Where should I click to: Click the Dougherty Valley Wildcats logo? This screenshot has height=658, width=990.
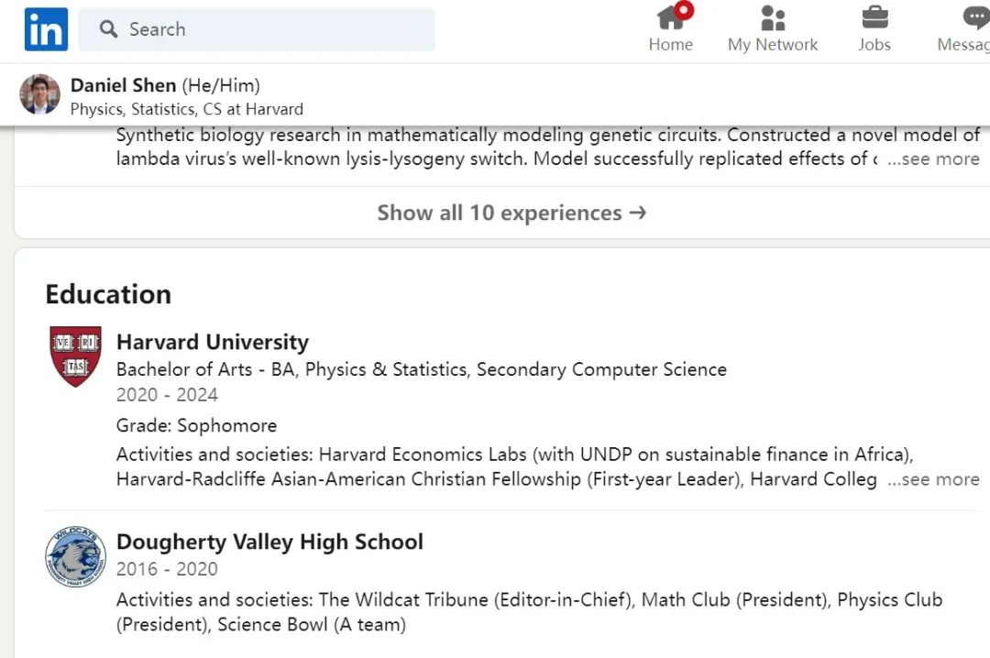coord(75,556)
